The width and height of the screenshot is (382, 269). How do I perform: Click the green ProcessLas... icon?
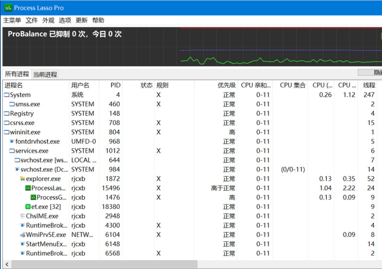(28, 188)
